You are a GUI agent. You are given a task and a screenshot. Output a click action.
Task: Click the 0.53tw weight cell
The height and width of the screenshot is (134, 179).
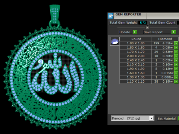[x=167, y=52]
